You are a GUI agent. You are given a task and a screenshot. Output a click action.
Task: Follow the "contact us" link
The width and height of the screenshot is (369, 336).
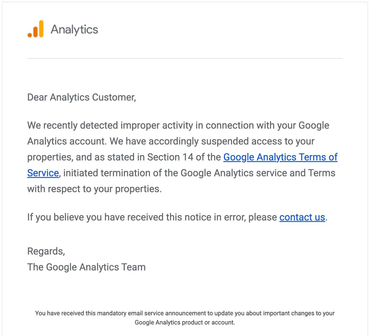click(x=302, y=217)
